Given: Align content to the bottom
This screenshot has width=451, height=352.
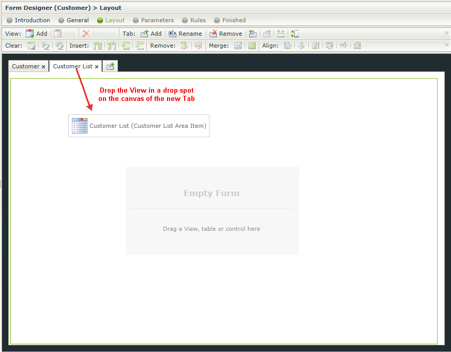Looking at the screenshot, I should coord(357,46).
